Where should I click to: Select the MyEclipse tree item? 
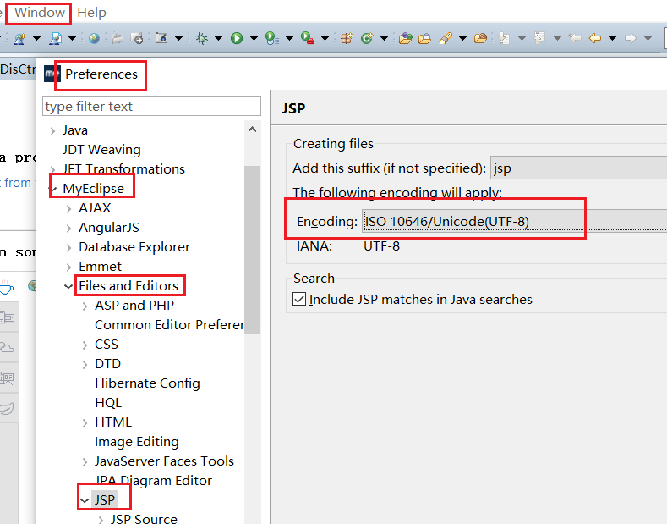(x=94, y=188)
